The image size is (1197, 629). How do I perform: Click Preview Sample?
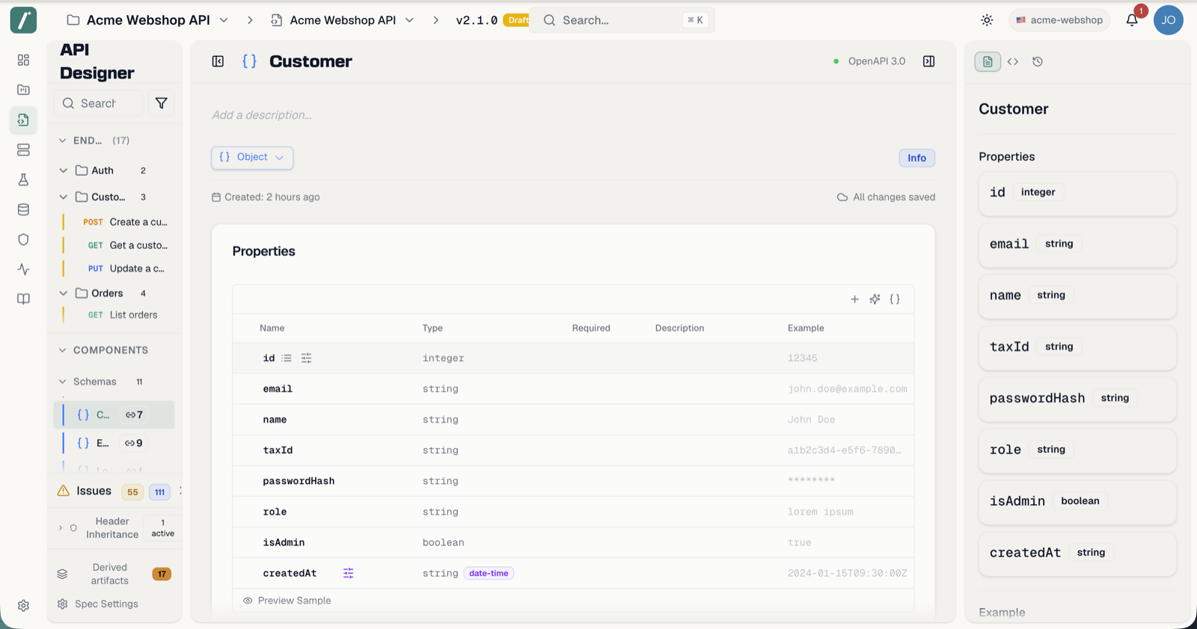click(287, 601)
